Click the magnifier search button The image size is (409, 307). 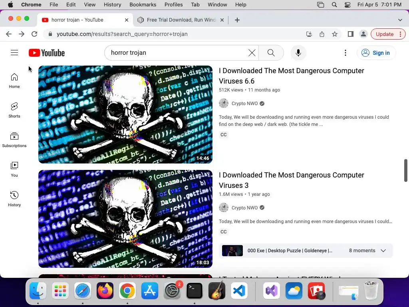(x=271, y=53)
